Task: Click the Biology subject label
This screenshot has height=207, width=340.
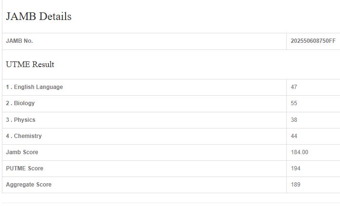Action: (20, 103)
